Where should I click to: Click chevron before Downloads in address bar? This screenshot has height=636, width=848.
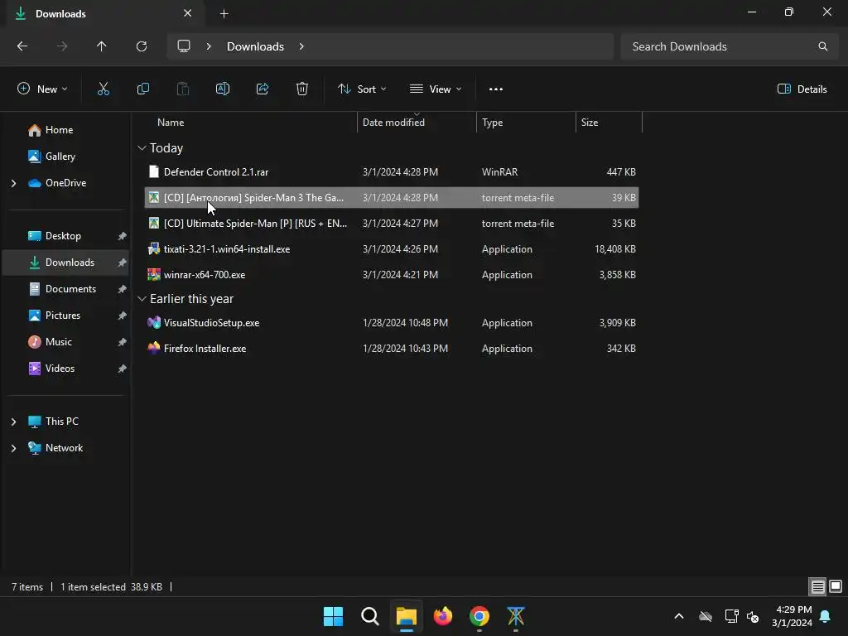point(209,46)
